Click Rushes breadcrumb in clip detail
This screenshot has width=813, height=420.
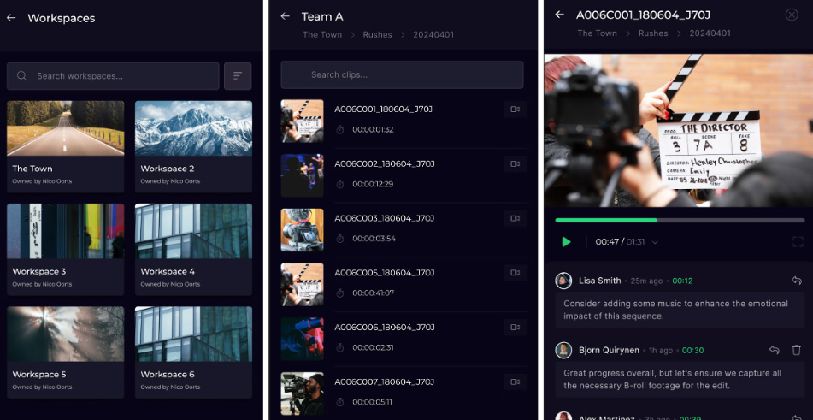click(653, 33)
